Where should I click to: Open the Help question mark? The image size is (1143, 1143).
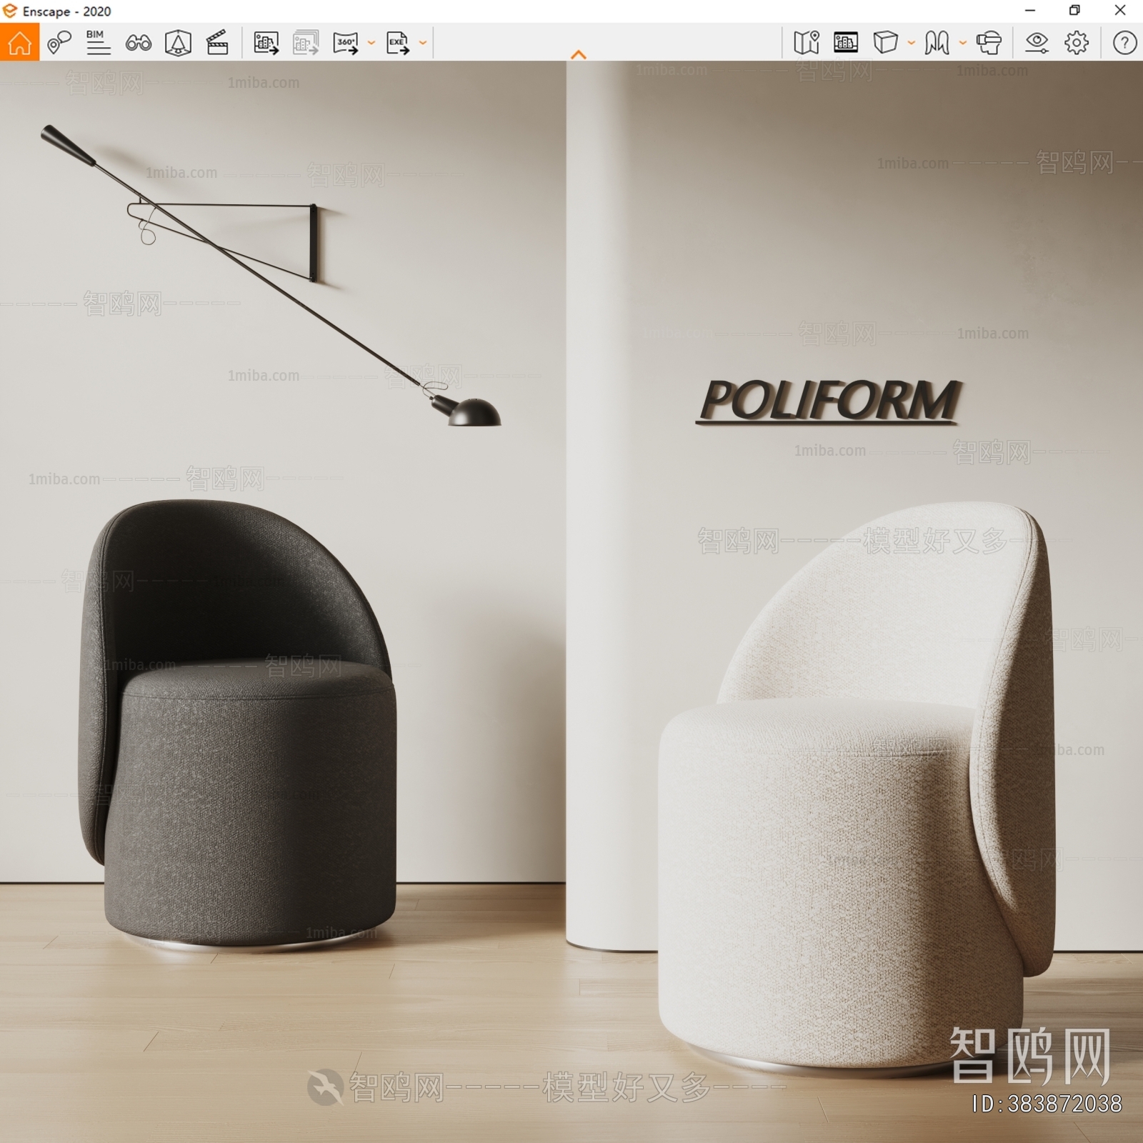pos(1125,44)
